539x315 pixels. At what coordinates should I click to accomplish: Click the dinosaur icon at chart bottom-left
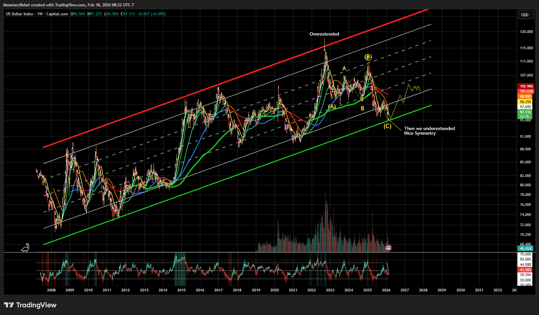pyautogui.click(x=25, y=247)
